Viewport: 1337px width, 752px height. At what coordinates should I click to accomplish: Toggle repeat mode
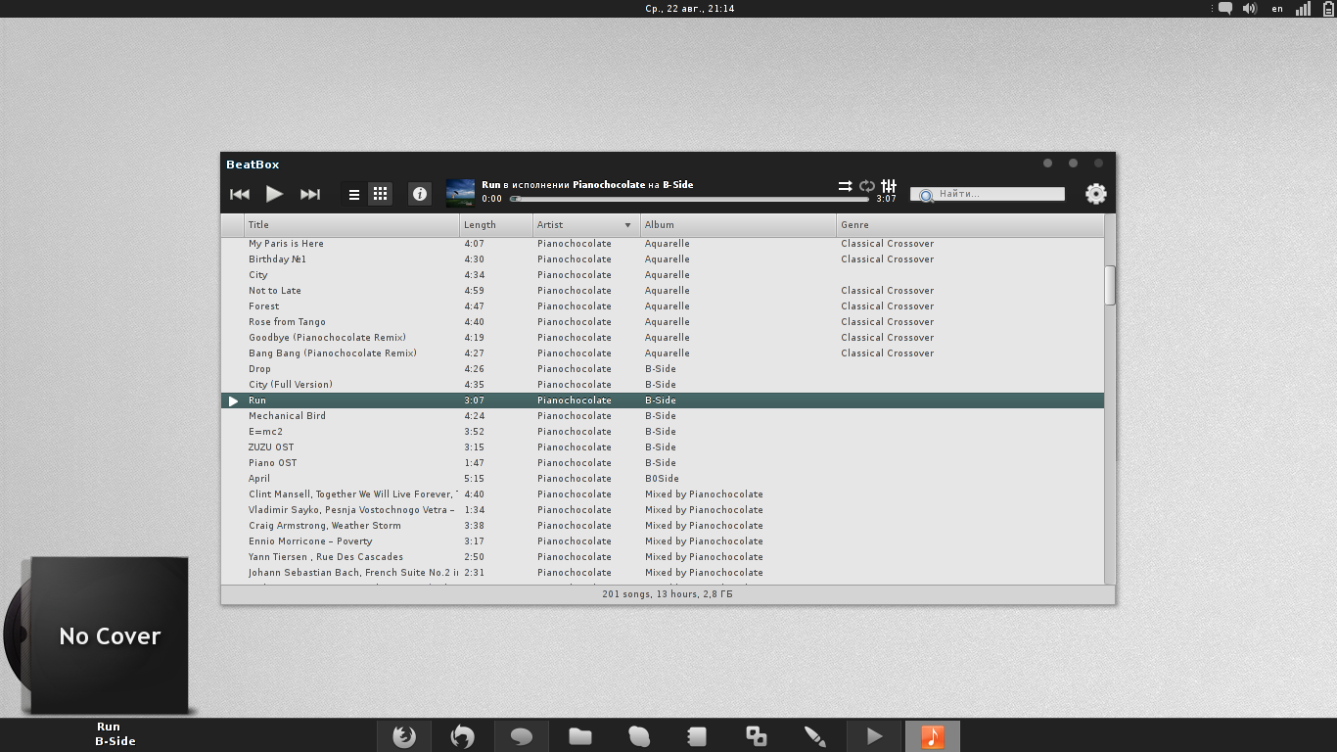867,185
